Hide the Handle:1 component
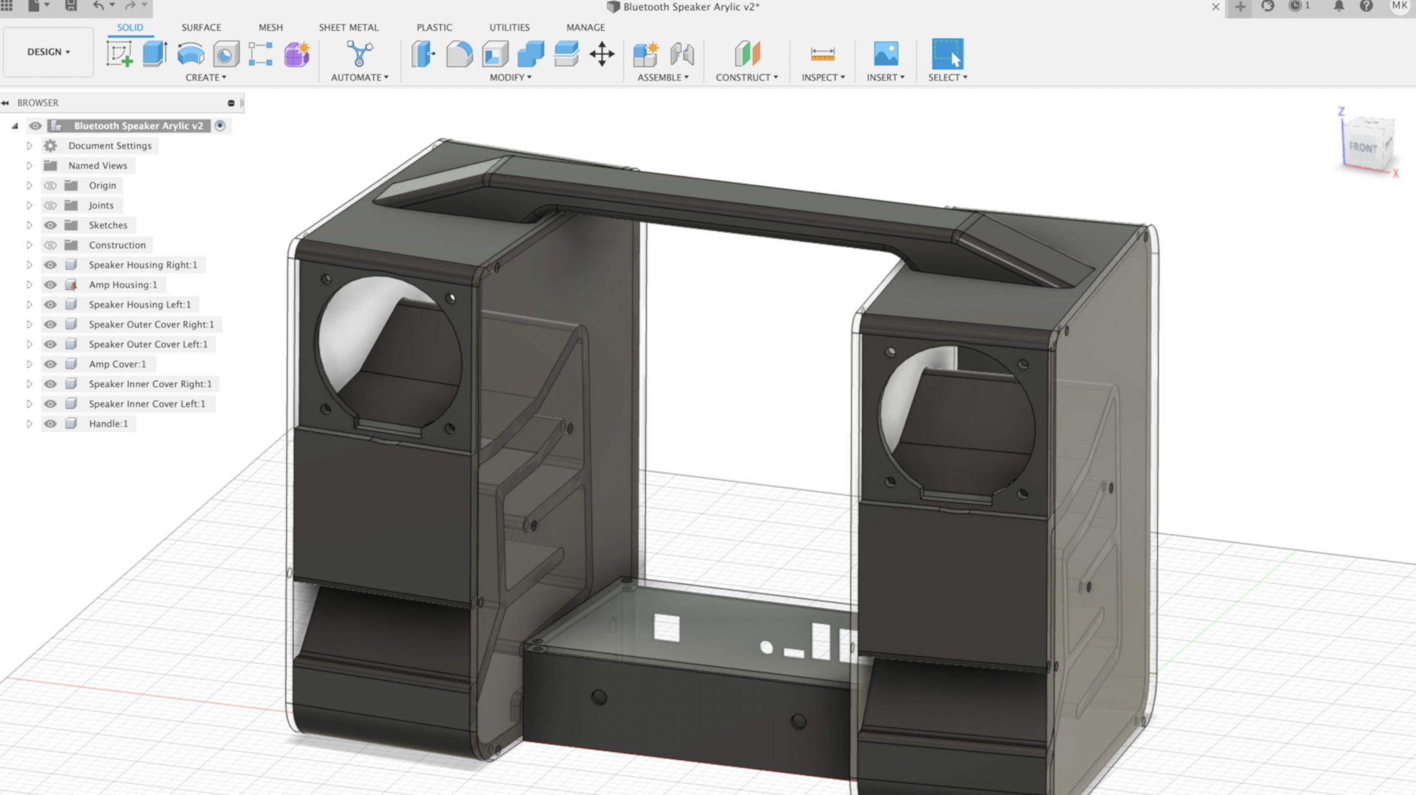Image resolution: width=1416 pixels, height=795 pixels. pyautogui.click(x=50, y=424)
